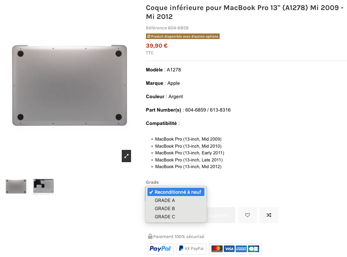Click the CB card logo
Viewport: 347px width, 257px height.
point(254,249)
